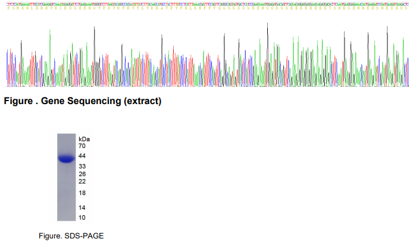This screenshot has height=245, width=413.
Task: Select the 70 kDa marker label
Action: coord(82,146)
